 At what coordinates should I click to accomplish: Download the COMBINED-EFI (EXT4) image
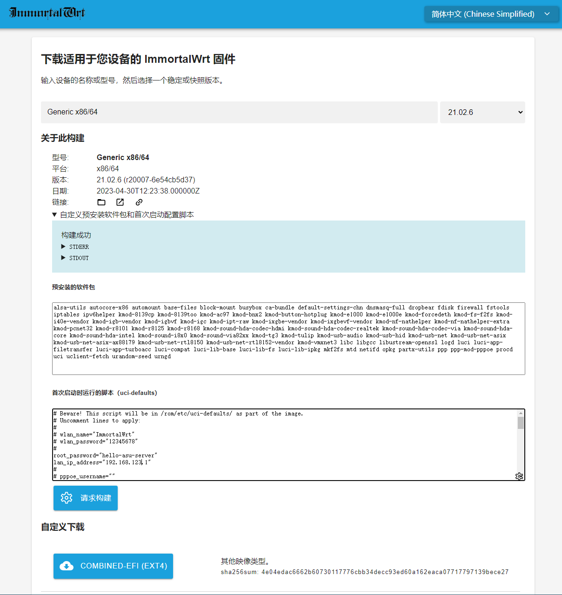[113, 566]
